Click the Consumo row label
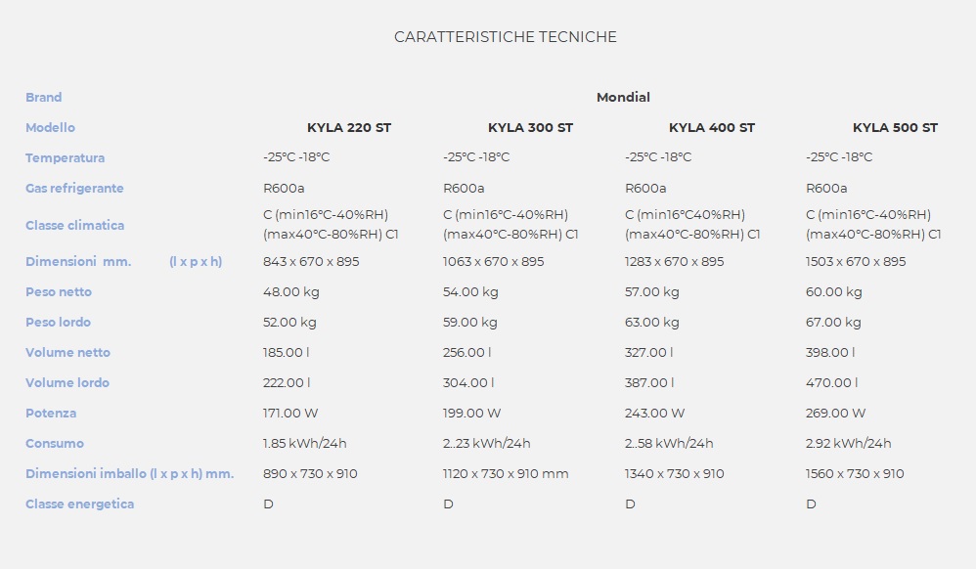 55,444
